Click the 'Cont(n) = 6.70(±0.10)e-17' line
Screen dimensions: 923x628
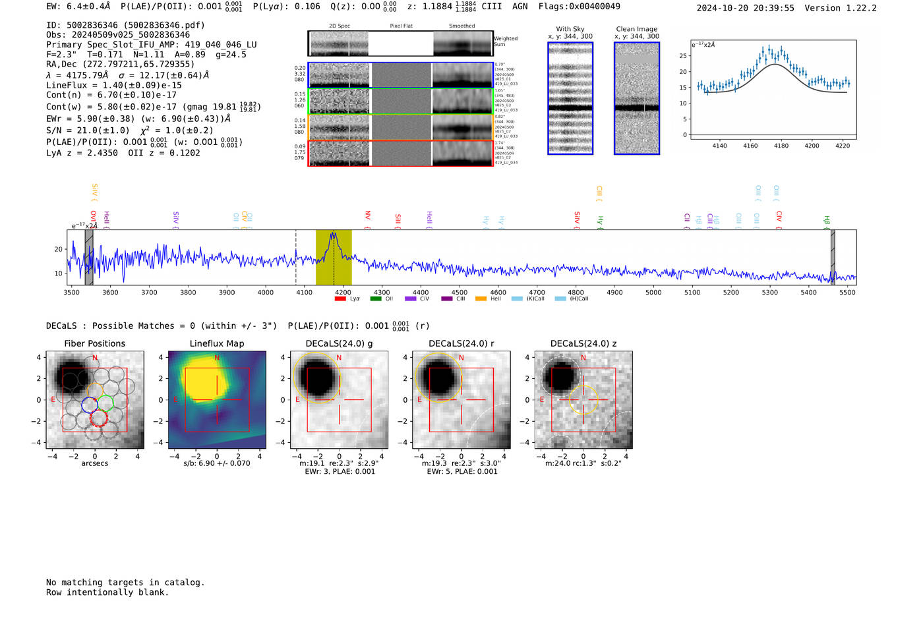111,95
